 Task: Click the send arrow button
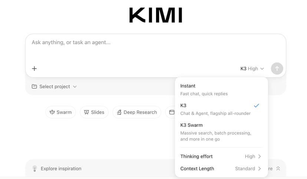tap(277, 68)
